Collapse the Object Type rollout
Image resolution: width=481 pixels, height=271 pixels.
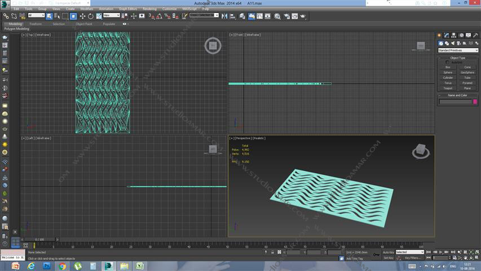(x=457, y=58)
